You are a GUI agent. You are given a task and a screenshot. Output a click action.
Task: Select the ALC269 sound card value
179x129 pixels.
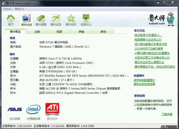80,89
